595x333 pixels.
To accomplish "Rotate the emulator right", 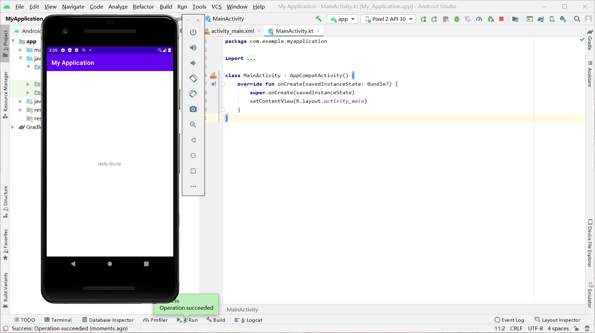I will click(x=193, y=94).
